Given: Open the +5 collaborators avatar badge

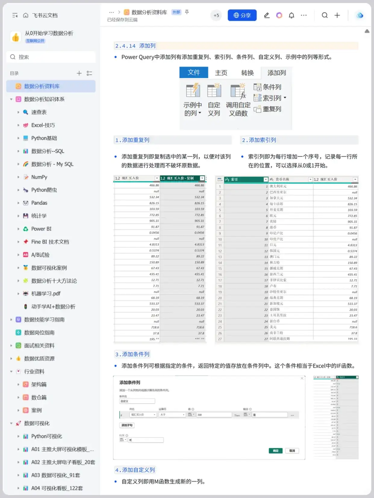Looking at the screenshot, I should pos(216,15).
